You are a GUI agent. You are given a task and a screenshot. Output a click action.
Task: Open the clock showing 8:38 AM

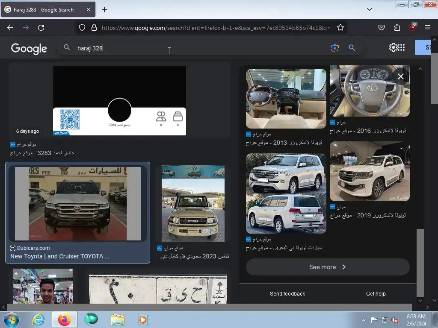pos(416,320)
